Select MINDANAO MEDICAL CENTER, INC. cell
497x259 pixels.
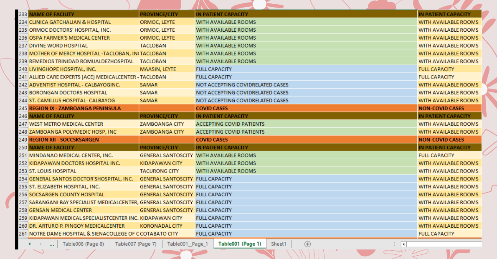84,155
